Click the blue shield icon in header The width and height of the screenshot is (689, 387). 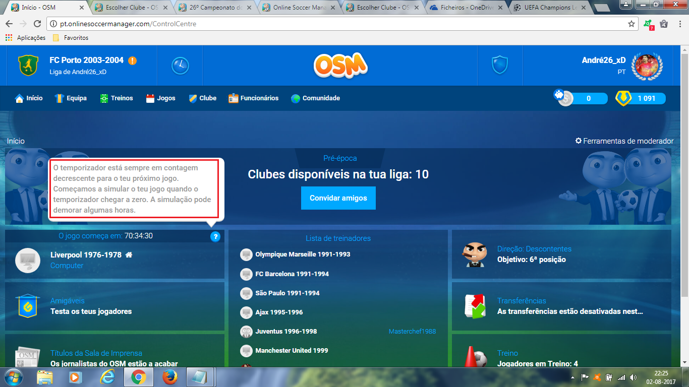[x=500, y=65]
